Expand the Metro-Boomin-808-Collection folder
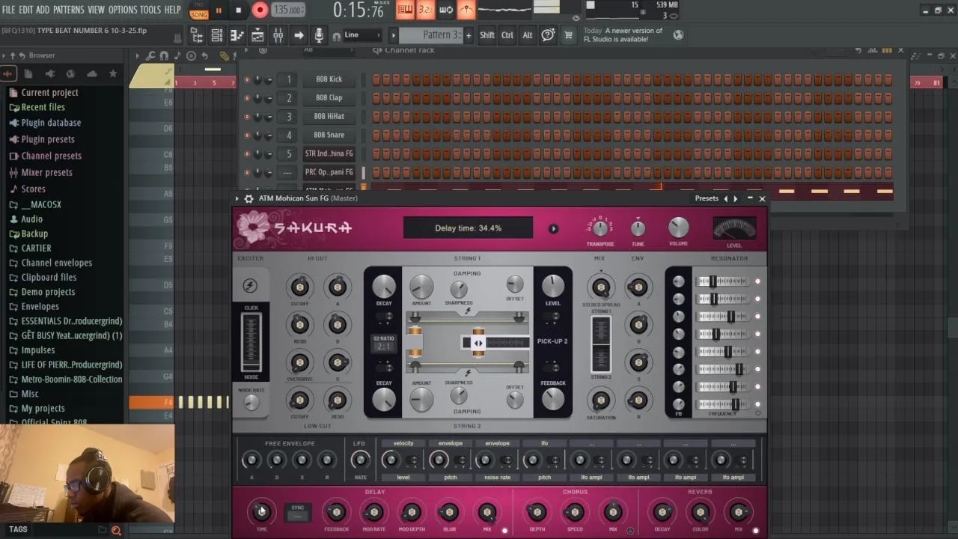 (71, 379)
